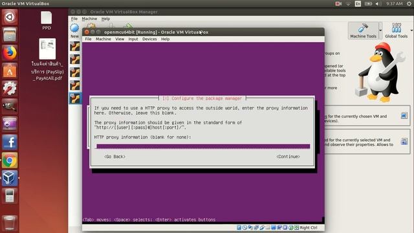Click the audio indicator icon in VM status bar
This screenshot has width=414, height=233.
coord(250,227)
